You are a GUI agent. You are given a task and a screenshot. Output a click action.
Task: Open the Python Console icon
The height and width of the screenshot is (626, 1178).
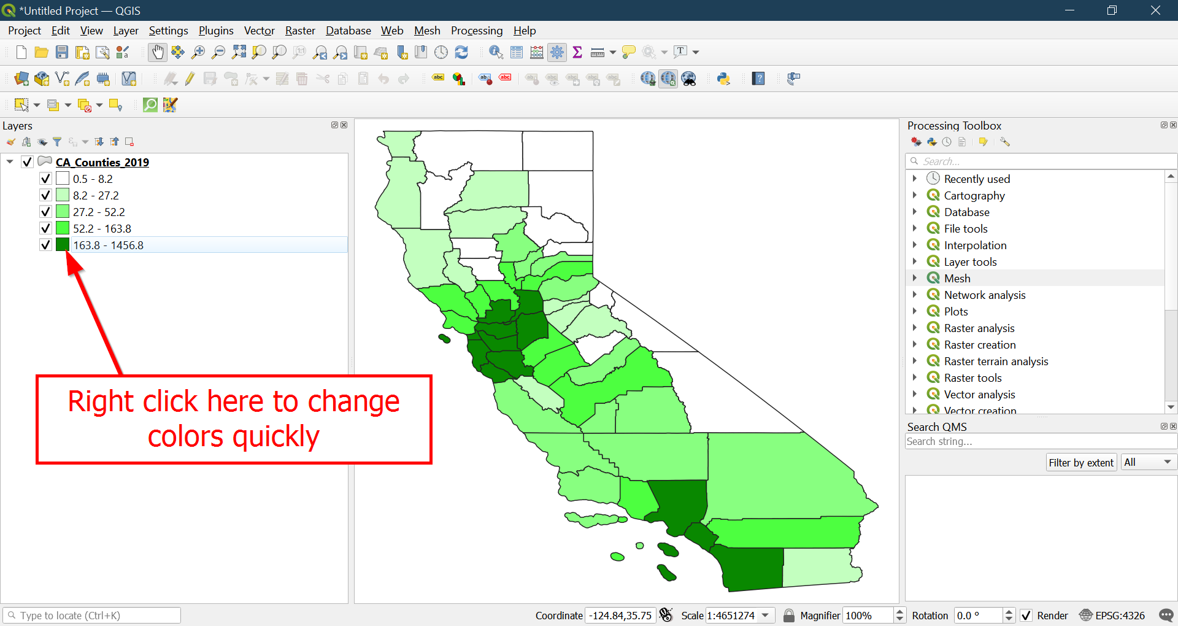pos(723,79)
